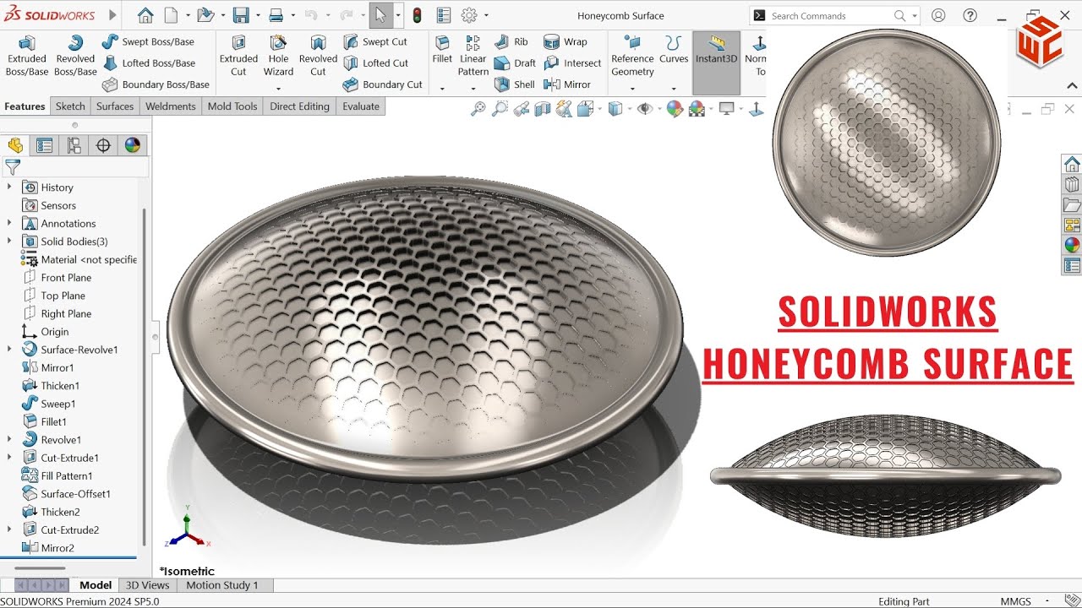
Task: Click the Lofted Cut tool
Action: point(375,62)
